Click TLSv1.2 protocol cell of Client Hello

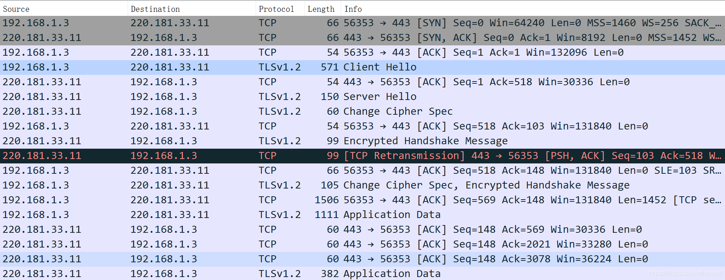coord(279,67)
